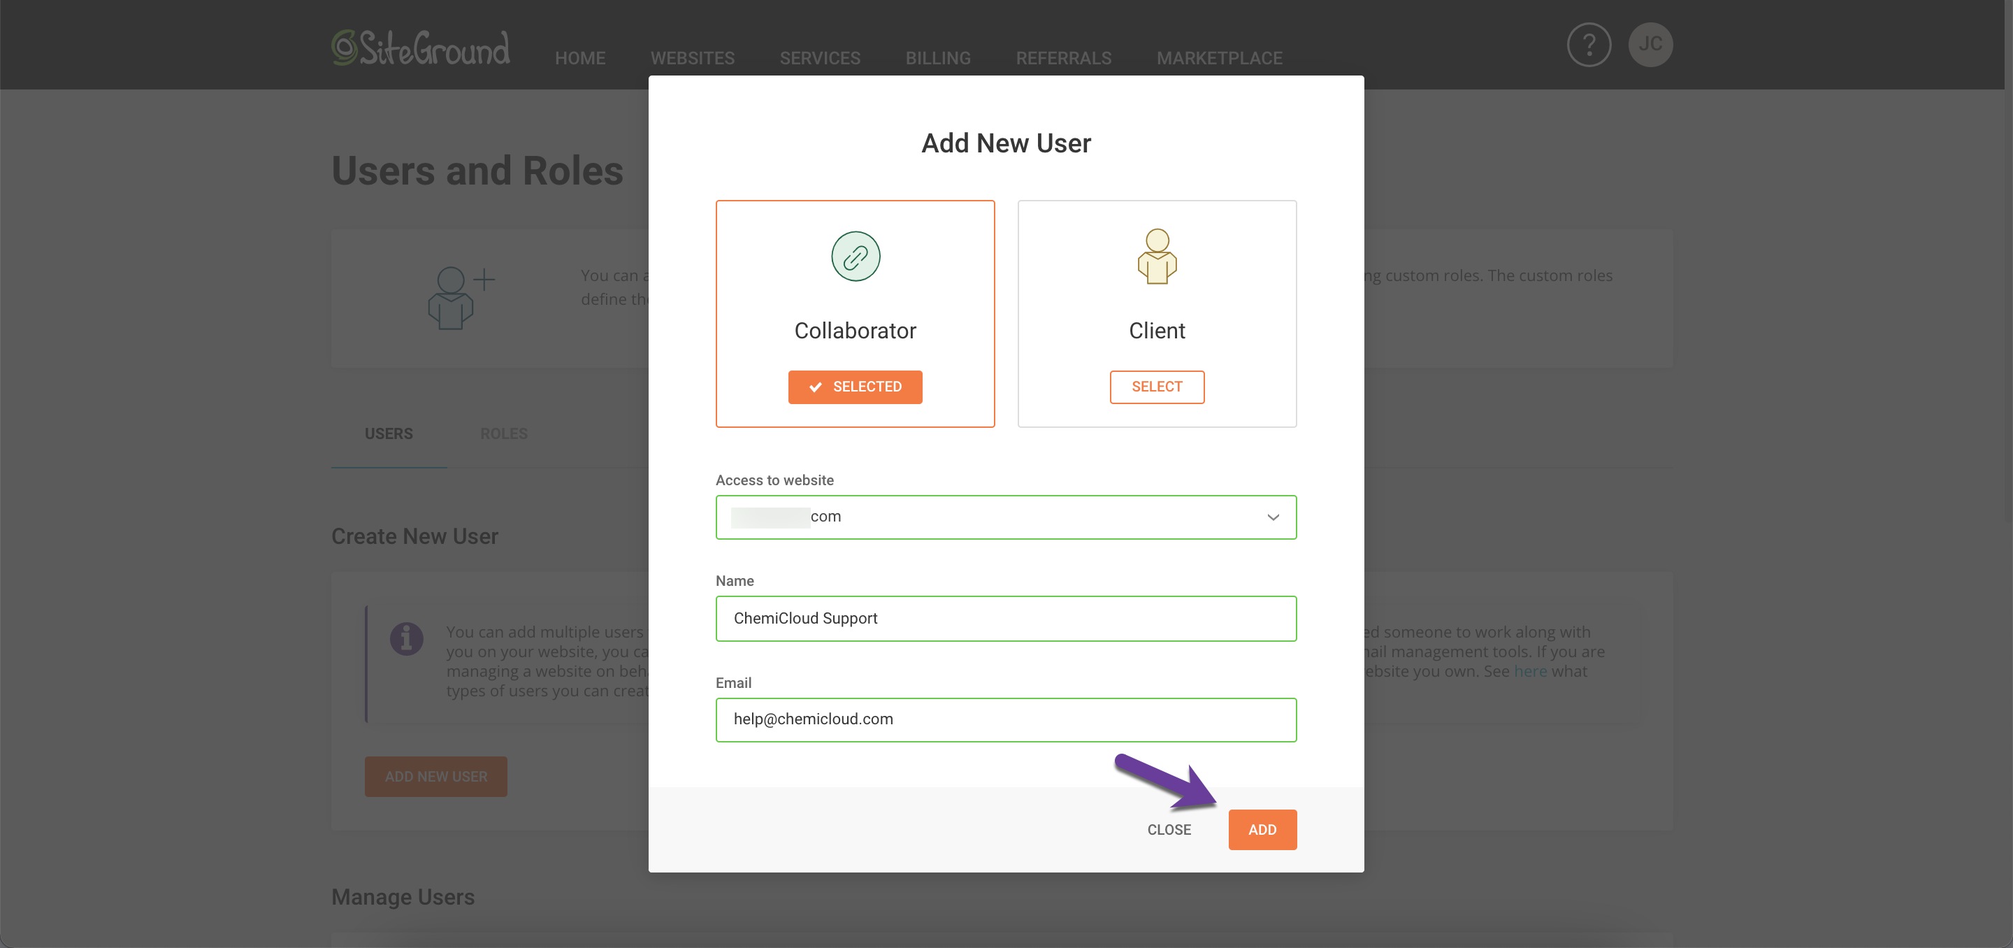Click the info icon under Create New User
The image size is (2013, 948).
(406, 639)
